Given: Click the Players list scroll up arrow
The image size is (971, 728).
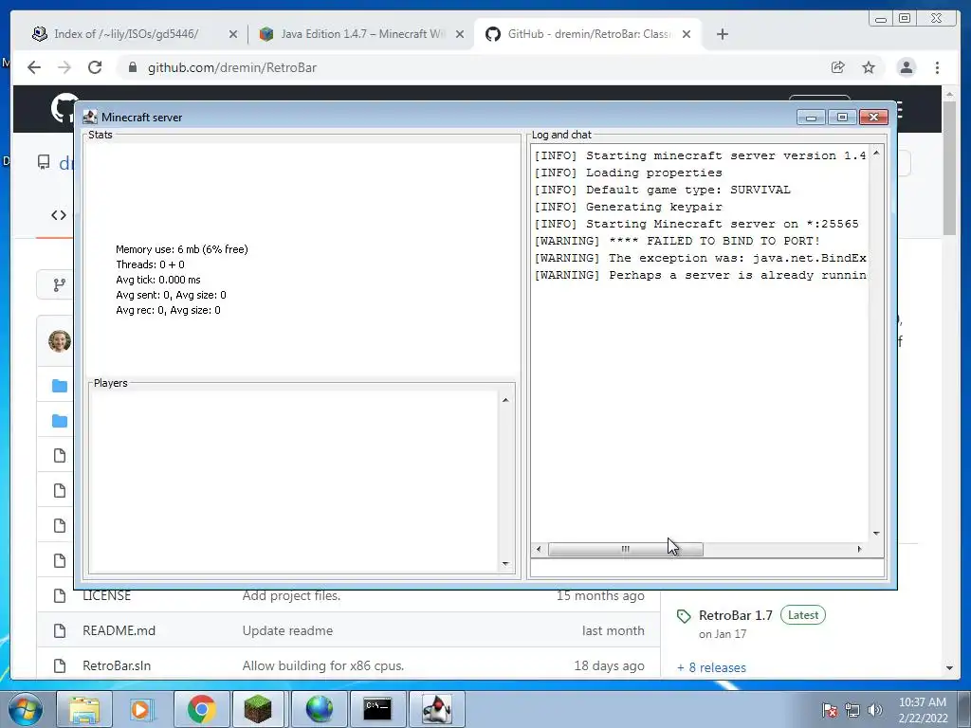Looking at the screenshot, I should 505,401.
